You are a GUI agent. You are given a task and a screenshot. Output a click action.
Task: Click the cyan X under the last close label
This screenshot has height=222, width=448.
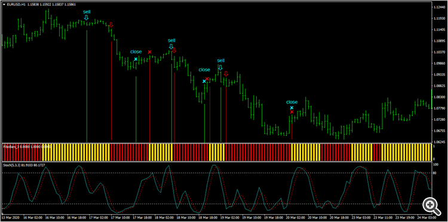(291, 108)
